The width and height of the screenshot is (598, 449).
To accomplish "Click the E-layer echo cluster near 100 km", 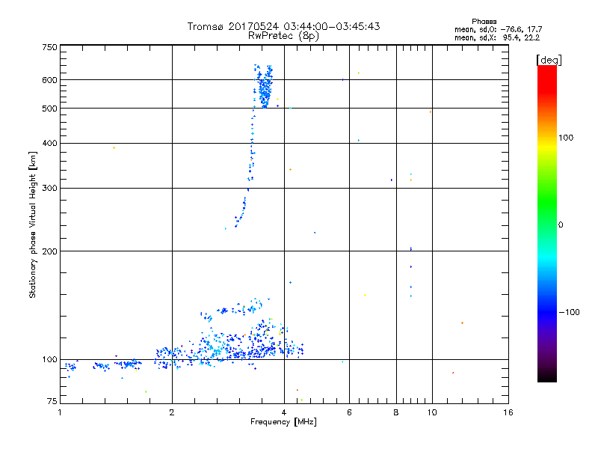I will [229, 349].
